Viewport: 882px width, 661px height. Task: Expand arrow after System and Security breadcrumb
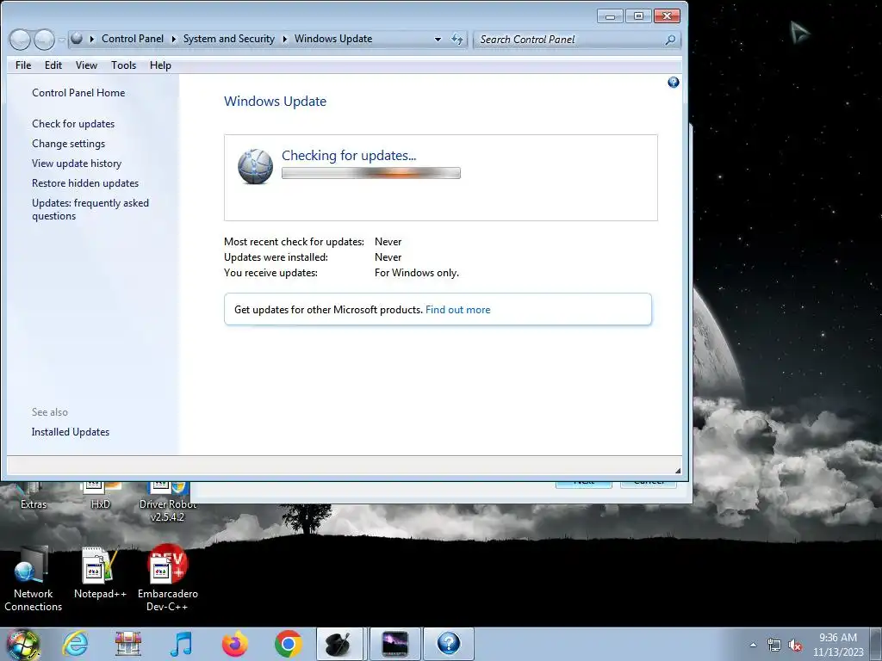pos(284,39)
